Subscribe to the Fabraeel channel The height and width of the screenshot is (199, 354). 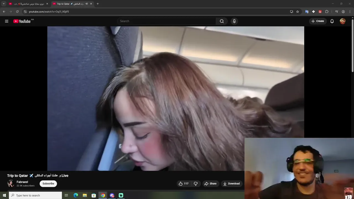[48, 184]
